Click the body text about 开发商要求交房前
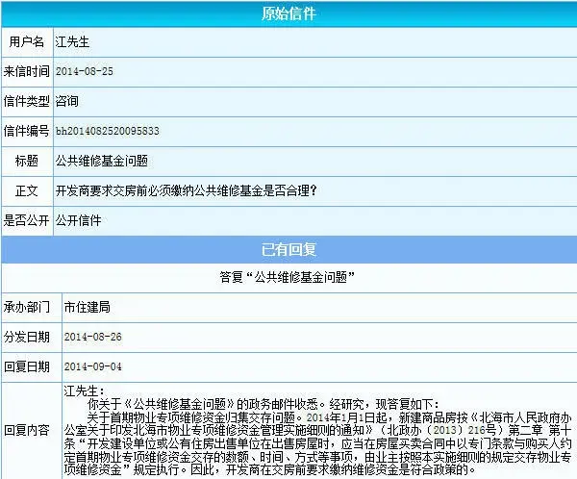 pyautogui.click(x=186, y=190)
